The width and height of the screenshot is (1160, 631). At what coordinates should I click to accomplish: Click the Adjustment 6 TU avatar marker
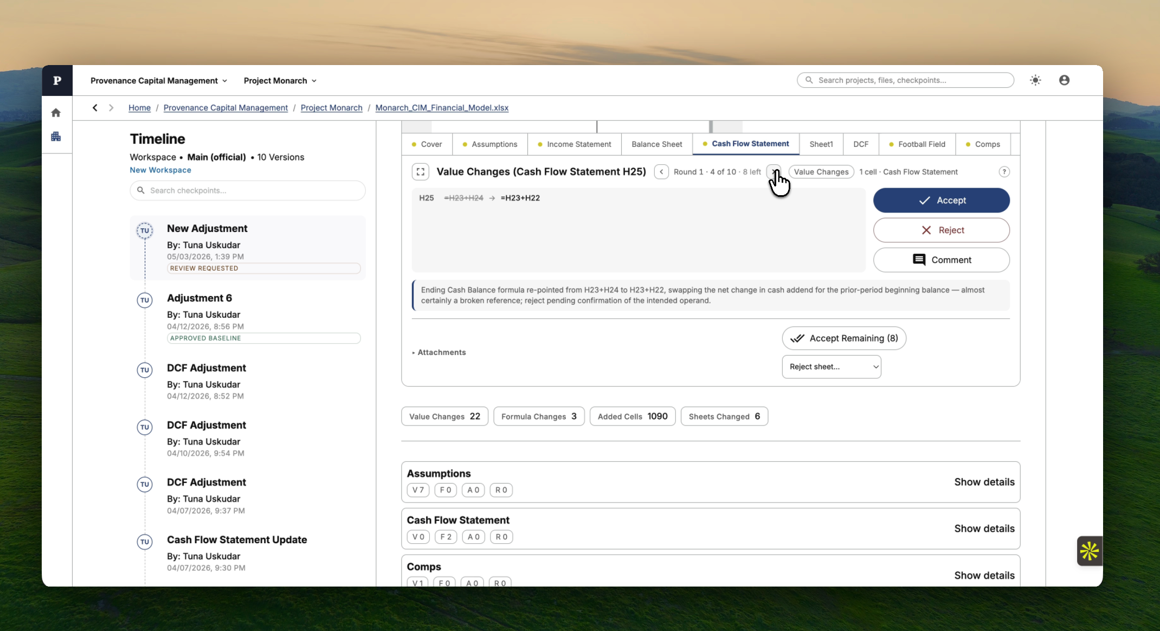click(x=145, y=300)
